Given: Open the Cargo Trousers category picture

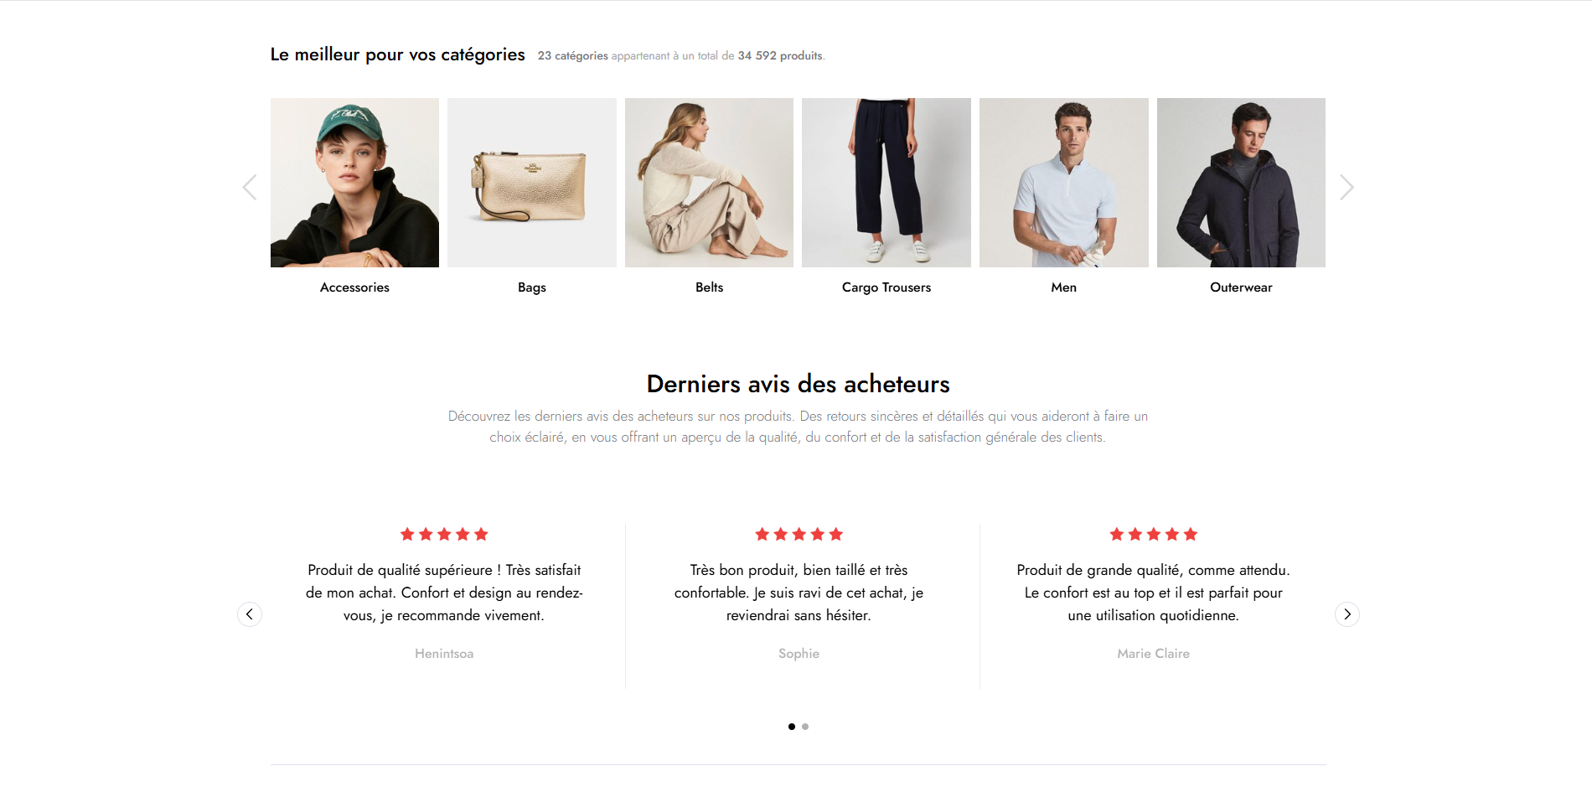Looking at the screenshot, I should (886, 183).
